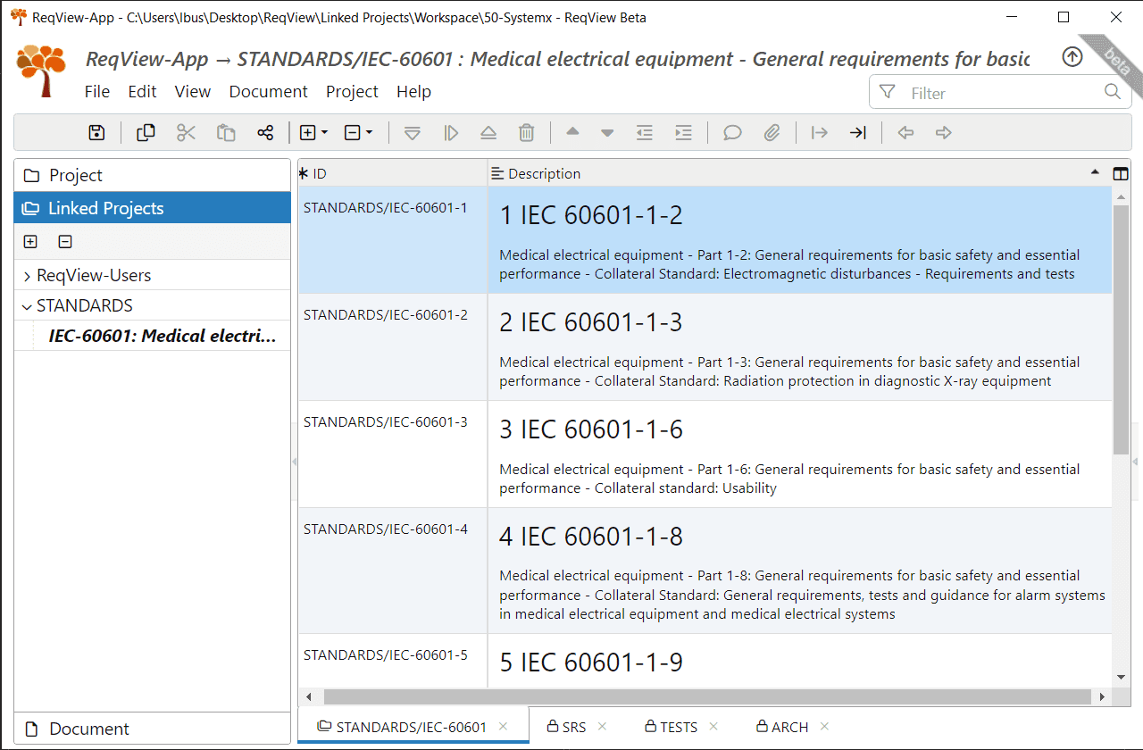
Task: Click expand all plus icon in tree
Action: point(30,241)
